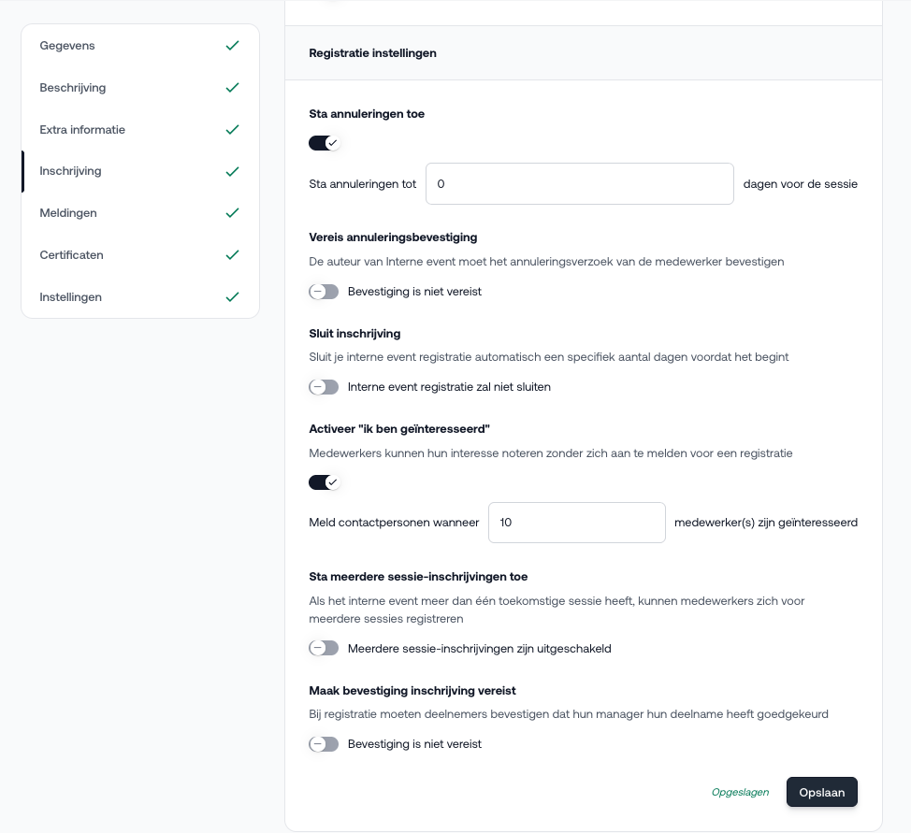Screen dimensions: 911x833
Task: Click the "Sta annuleringen tot" days field
Action: point(579,184)
